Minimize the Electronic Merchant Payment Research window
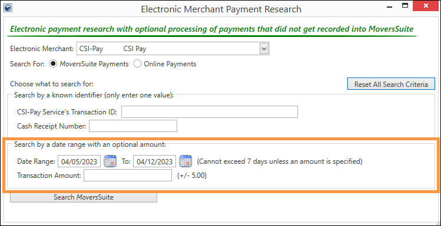Viewport: 441px width, 226px height. (x=389, y=6)
